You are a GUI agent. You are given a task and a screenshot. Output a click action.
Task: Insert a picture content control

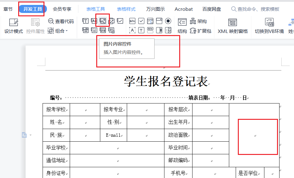point(103,21)
